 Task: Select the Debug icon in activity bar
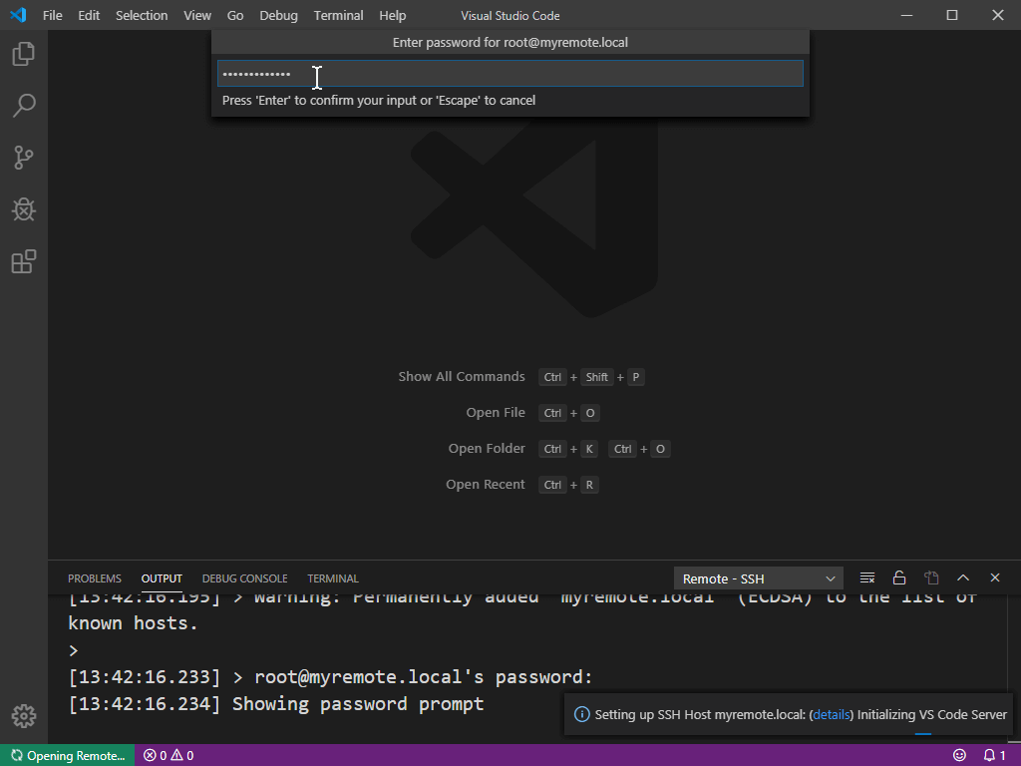tap(23, 209)
